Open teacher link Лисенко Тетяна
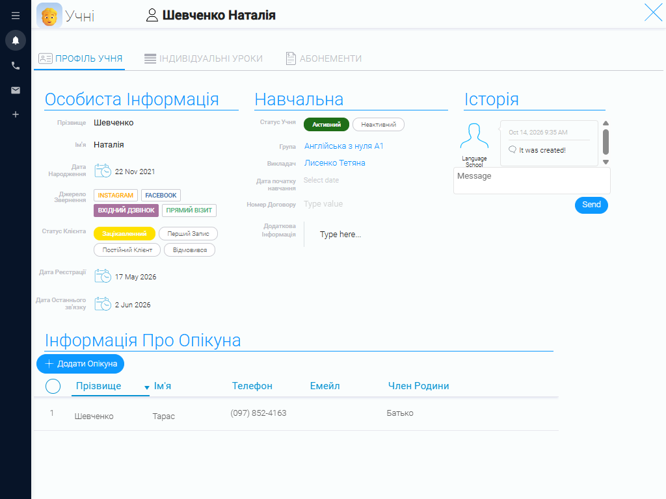This screenshot has height=499, width=666. pyautogui.click(x=335, y=163)
